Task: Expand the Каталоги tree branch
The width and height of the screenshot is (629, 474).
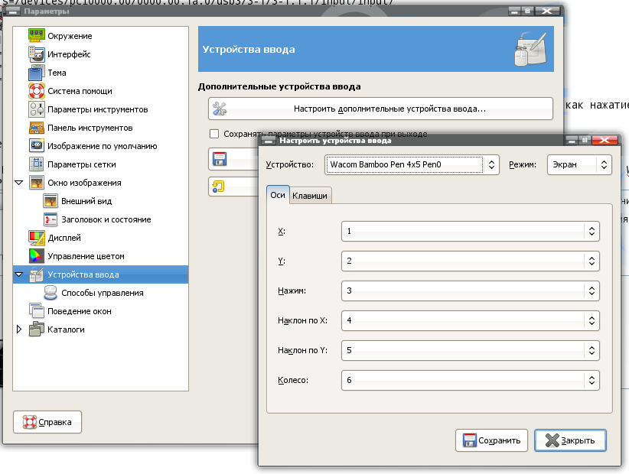Action: (20, 330)
